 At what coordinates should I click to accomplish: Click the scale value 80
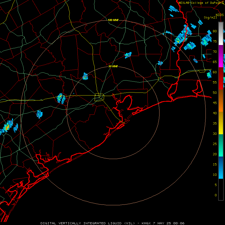(x=215, y=31)
